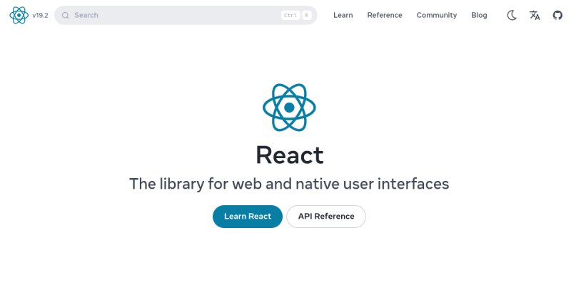The height and width of the screenshot is (285, 571).
Task: Toggle dark mode with moon icon
Action: click(512, 15)
